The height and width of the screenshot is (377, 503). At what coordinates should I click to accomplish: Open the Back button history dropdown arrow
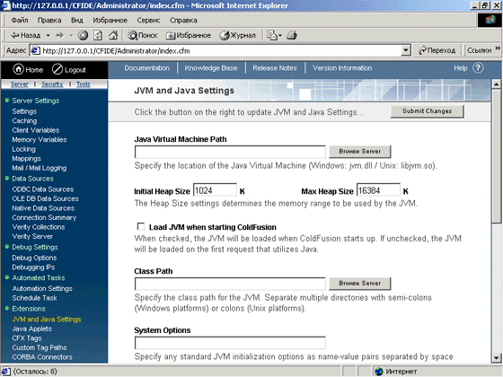pyautogui.click(x=48, y=35)
